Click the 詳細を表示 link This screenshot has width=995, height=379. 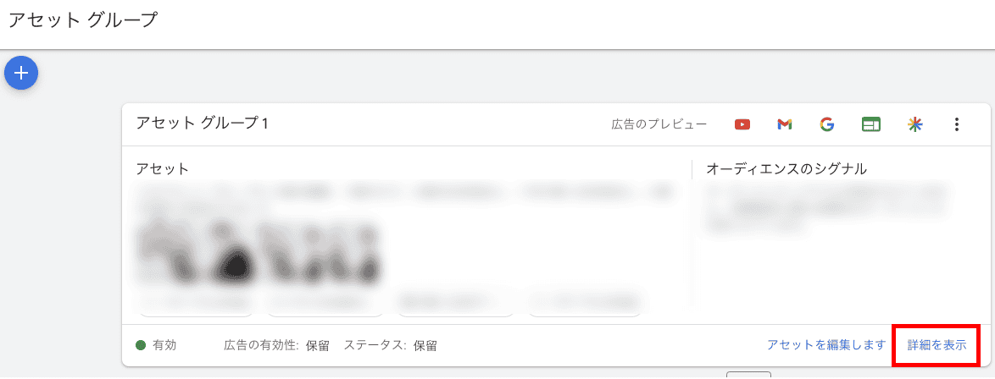(937, 345)
